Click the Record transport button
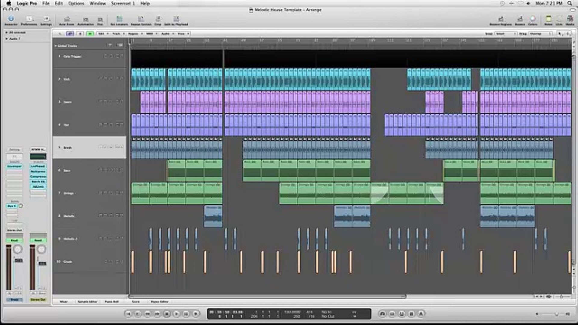578x325 pixels. [196, 314]
